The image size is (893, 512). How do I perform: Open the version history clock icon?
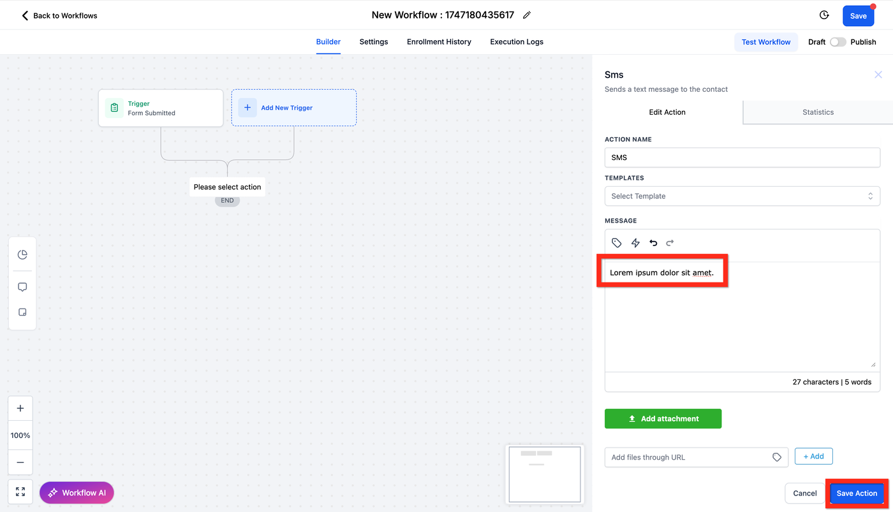pos(824,15)
